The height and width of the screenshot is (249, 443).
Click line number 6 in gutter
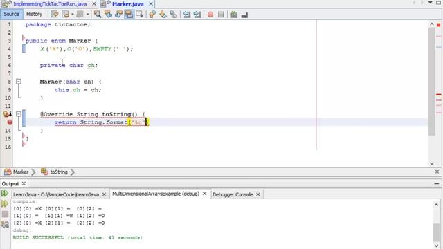(9, 65)
